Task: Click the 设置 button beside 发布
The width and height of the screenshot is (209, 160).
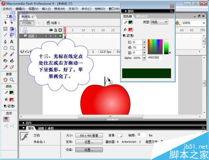Action: 89,142
